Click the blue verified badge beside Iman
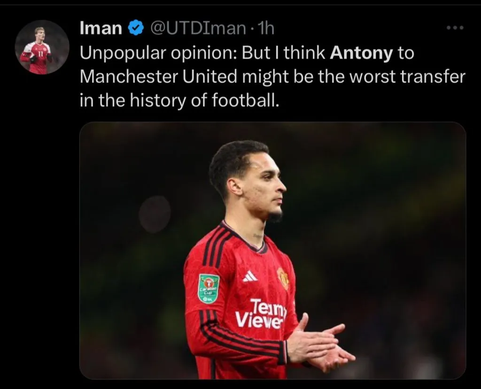This screenshot has height=389, width=481. (135, 28)
